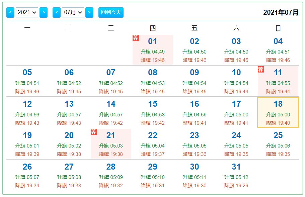305x197 pixels.
Task: Click the flag-raising time 04:50 on July 02
Action: click(194, 52)
